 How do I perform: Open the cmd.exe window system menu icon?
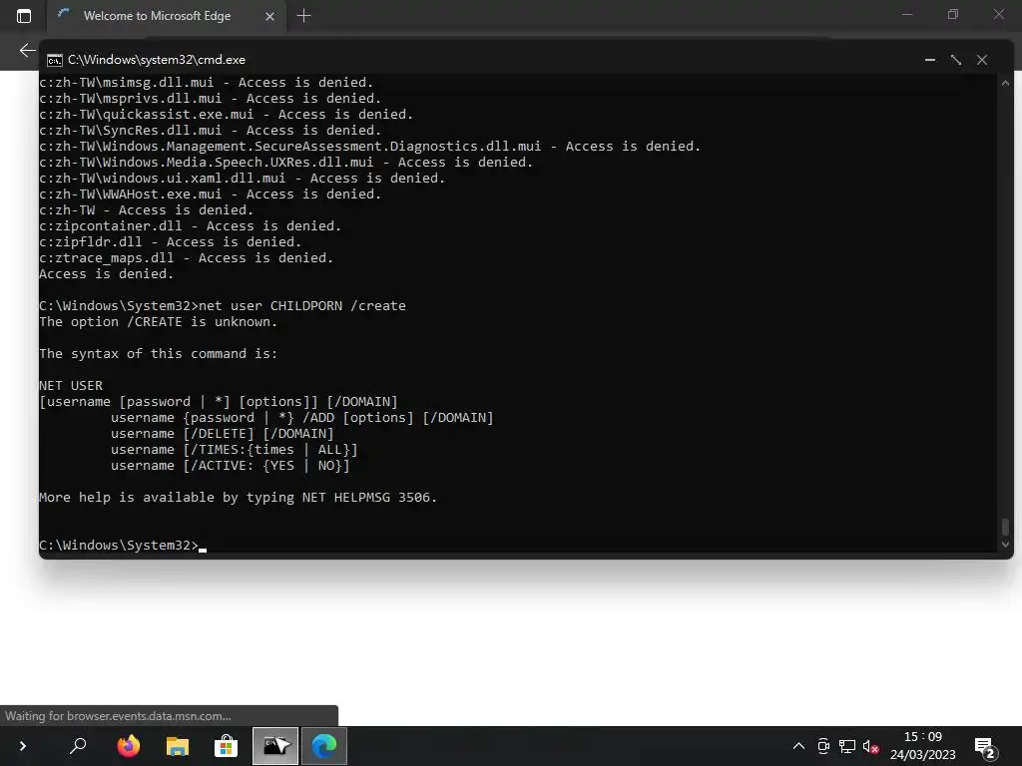pos(55,60)
